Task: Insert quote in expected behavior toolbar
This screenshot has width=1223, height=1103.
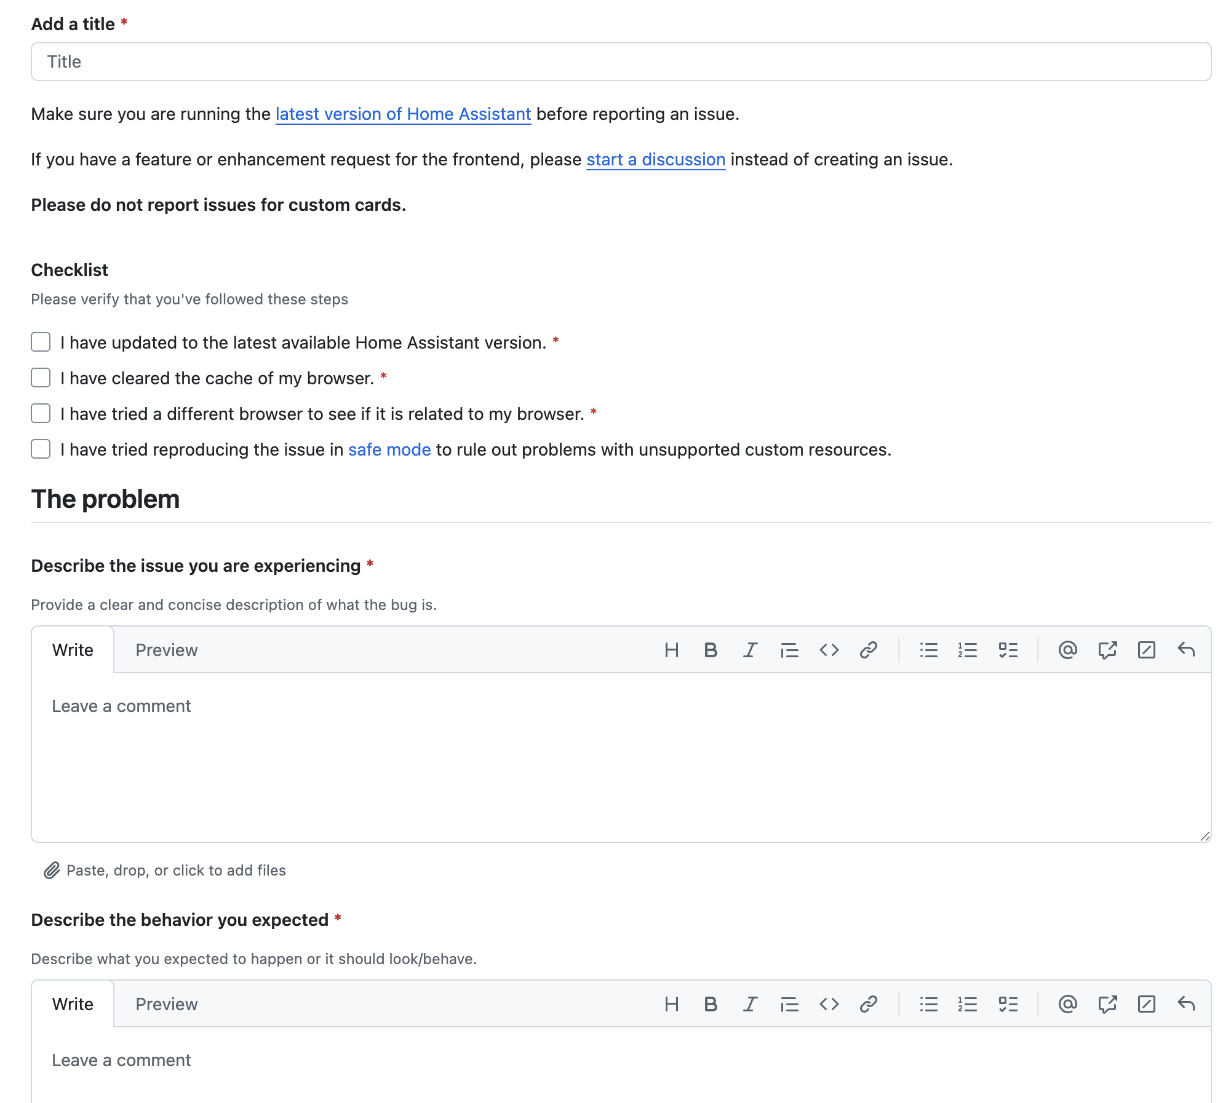Action: (x=789, y=1004)
